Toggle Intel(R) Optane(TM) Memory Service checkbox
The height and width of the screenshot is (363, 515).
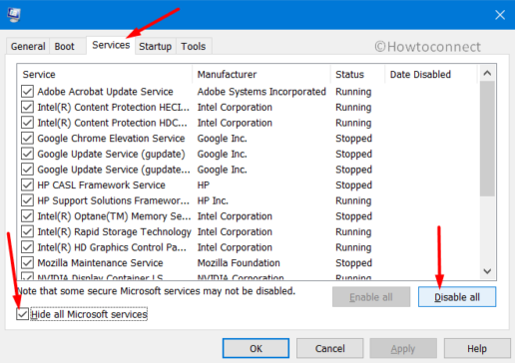pyautogui.click(x=27, y=216)
